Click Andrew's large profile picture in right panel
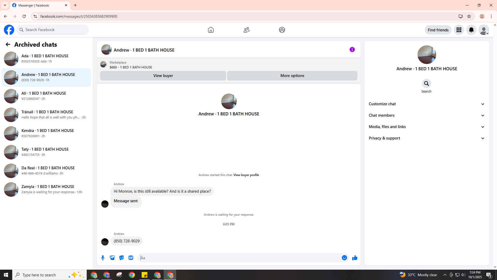The image size is (497, 280). 427,55
